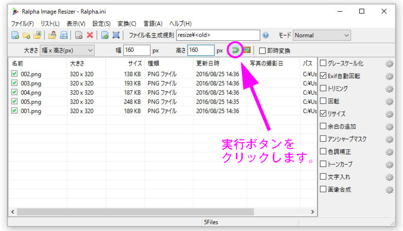Click the green execute conversion button

click(x=235, y=50)
